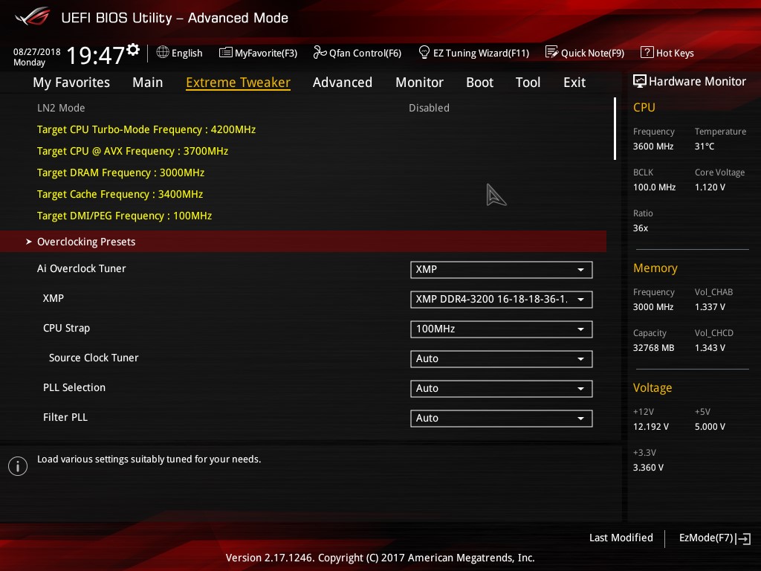Click LN2 Mode Disabled value
The image size is (761, 571).
(429, 108)
